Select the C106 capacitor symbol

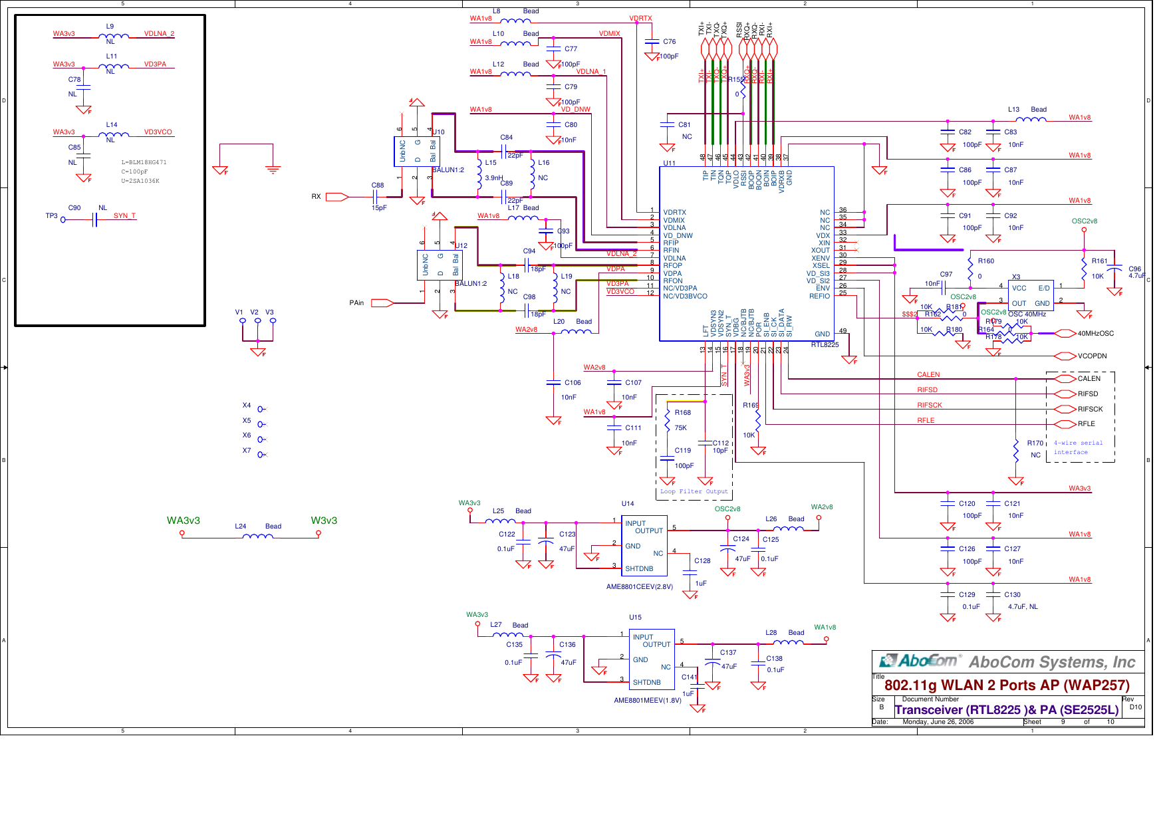click(x=553, y=383)
